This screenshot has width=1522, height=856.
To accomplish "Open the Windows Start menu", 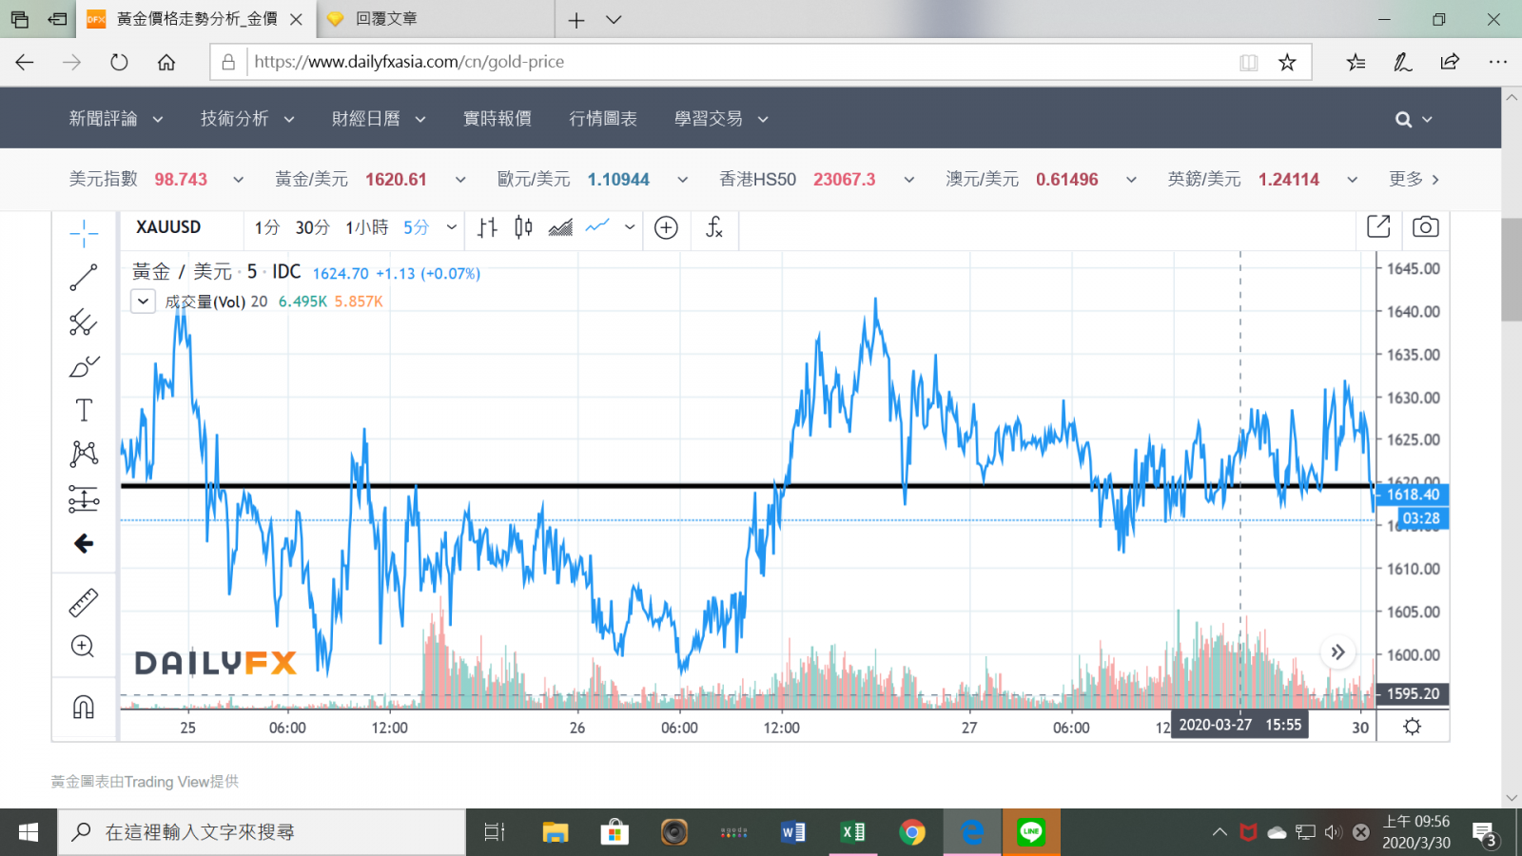I will [29, 832].
